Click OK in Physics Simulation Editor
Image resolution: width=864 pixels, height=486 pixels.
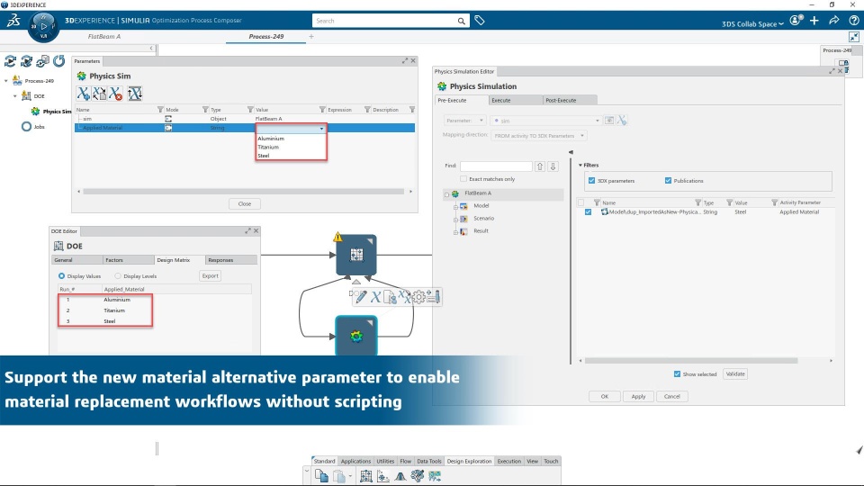pyautogui.click(x=605, y=397)
